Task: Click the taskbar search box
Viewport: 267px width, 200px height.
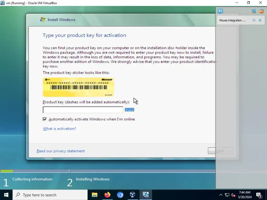Action: [x=50, y=195]
